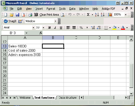Toggle Underline formatting

pos(61,28)
